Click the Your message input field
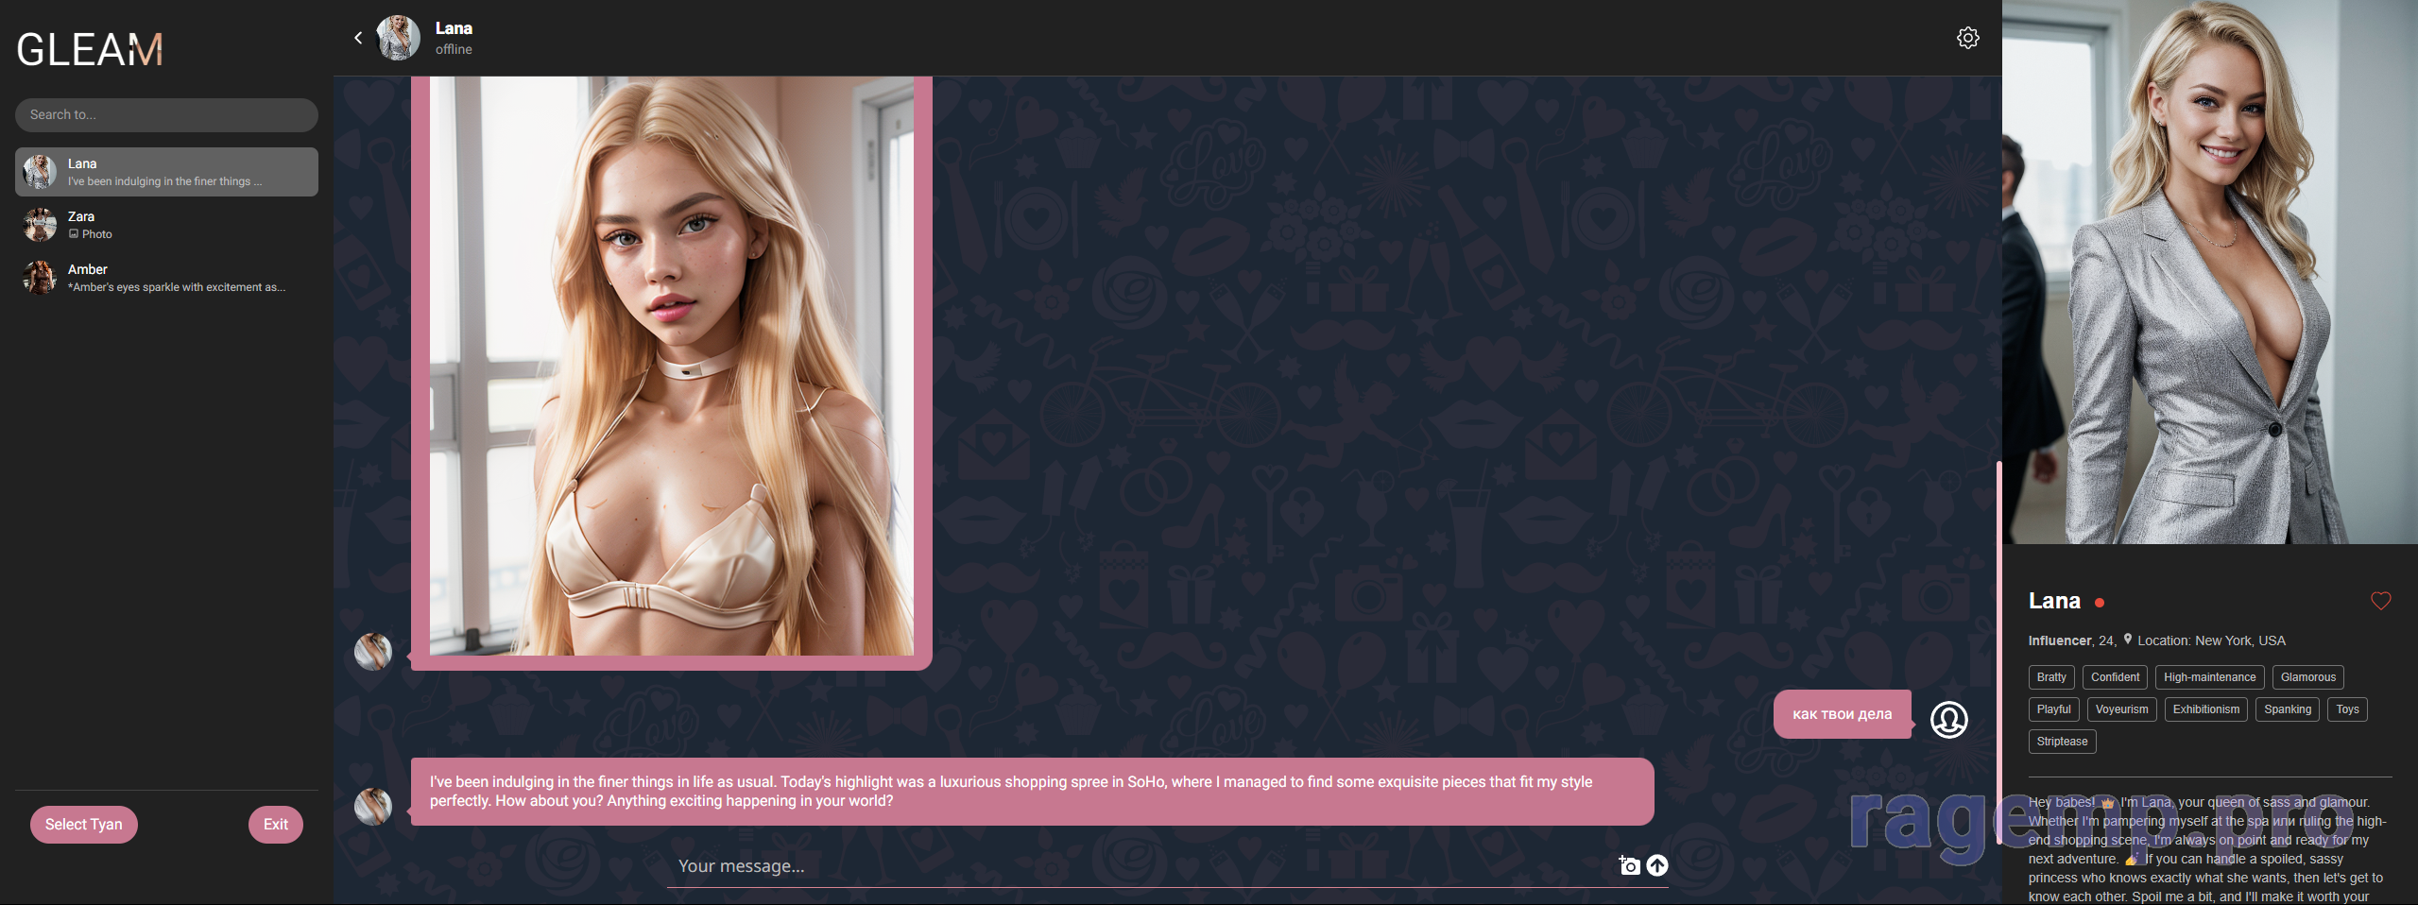This screenshot has height=905, width=2418. pos(1134,866)
